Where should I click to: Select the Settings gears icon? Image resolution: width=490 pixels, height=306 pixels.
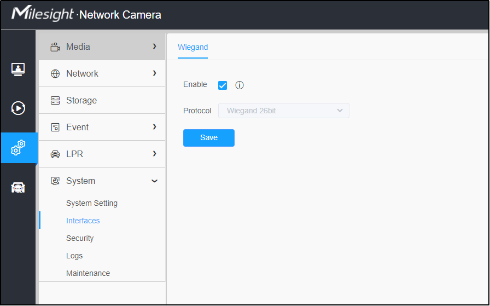18,148
